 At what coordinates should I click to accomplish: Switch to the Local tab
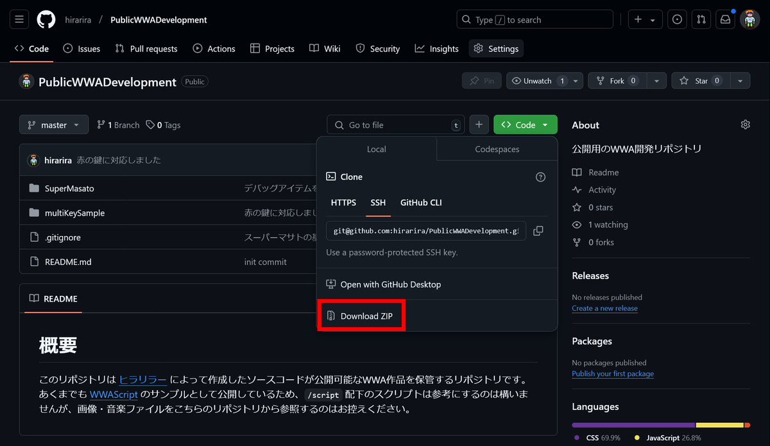pos(377,149)
